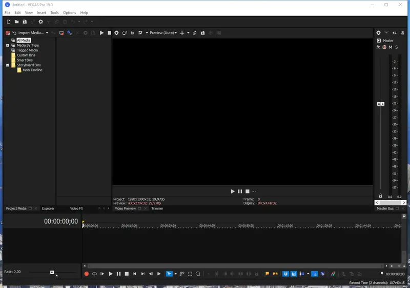Select the Normal Edit tool arrow
The image size is (410, 288).
click(169, 274)
